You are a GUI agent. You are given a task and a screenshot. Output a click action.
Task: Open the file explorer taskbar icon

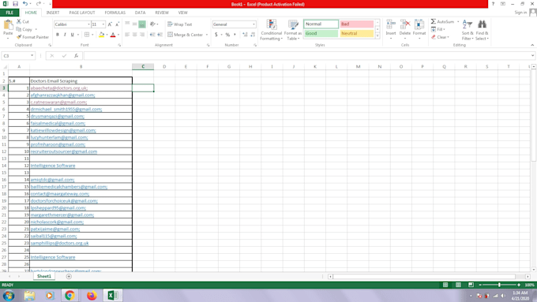(29, 295)
